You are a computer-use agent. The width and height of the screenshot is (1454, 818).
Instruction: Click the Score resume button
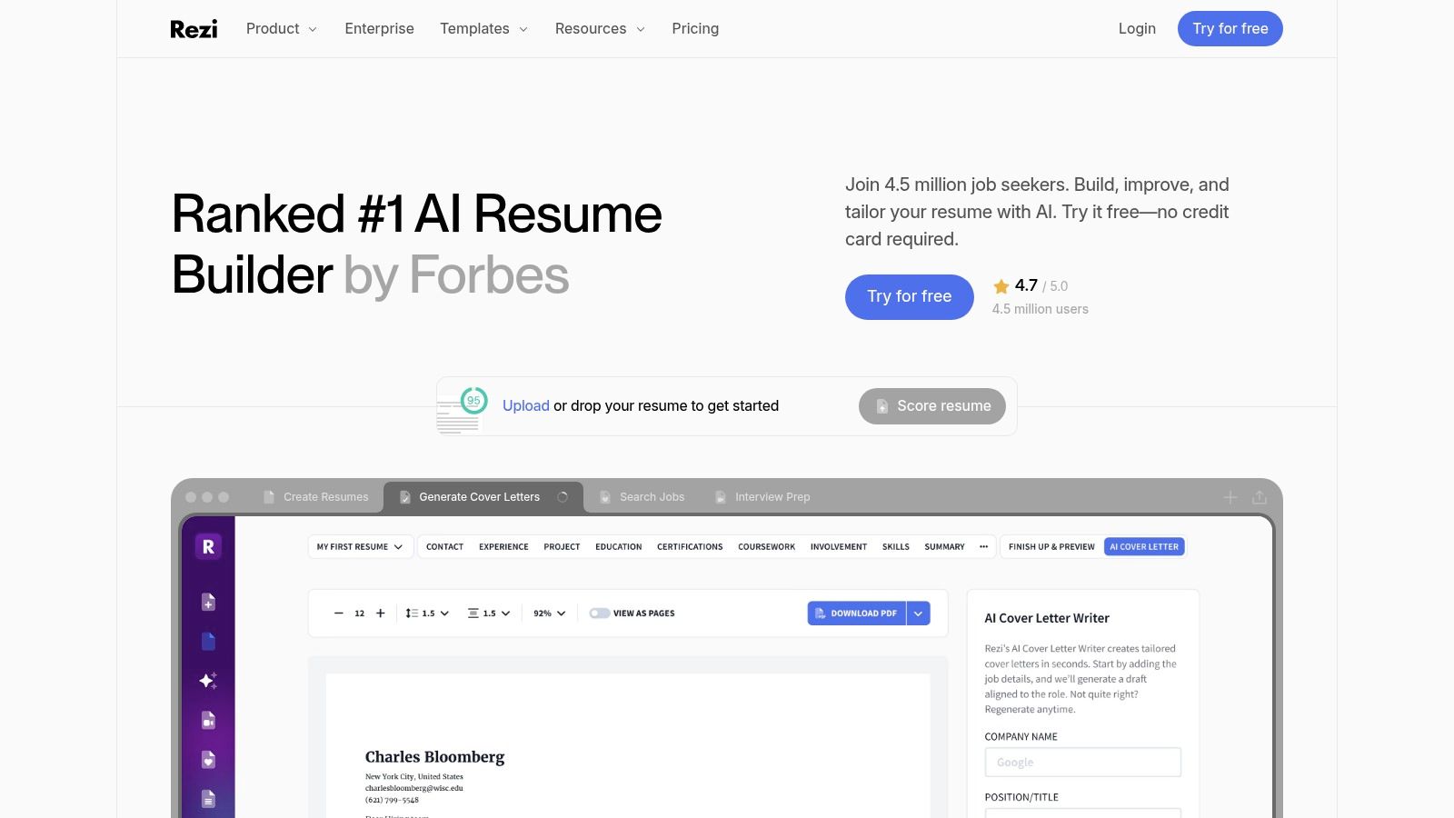pyautogui.click(x=932, y=406)
